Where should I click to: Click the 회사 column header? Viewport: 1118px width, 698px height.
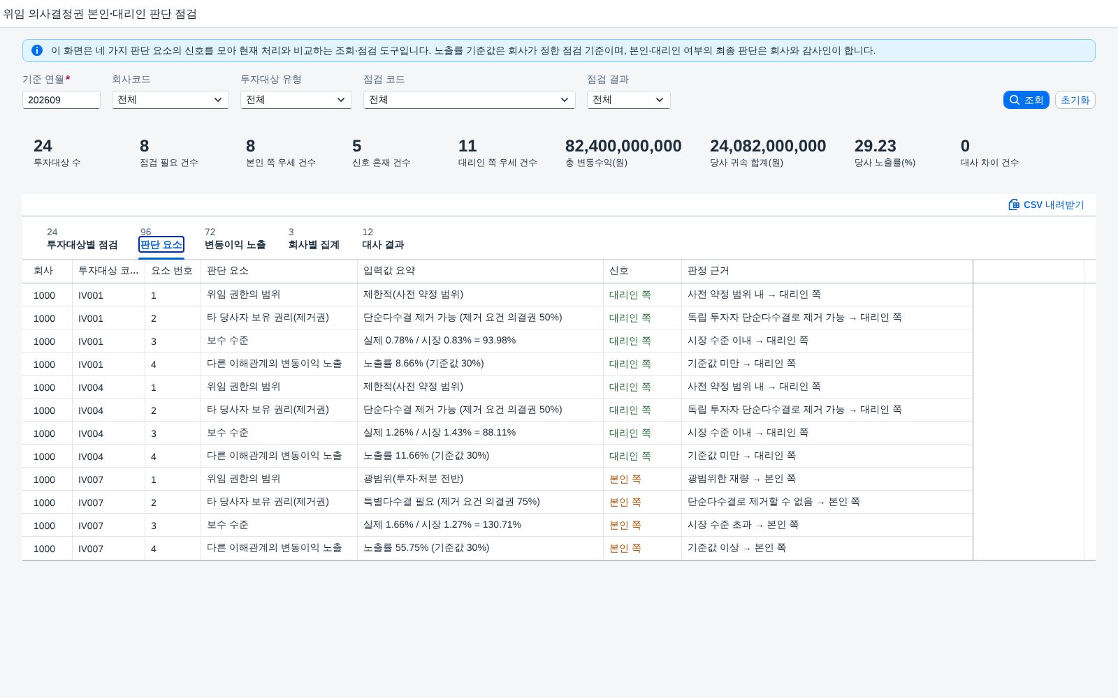pyautogui.click(x=48, y=271)
